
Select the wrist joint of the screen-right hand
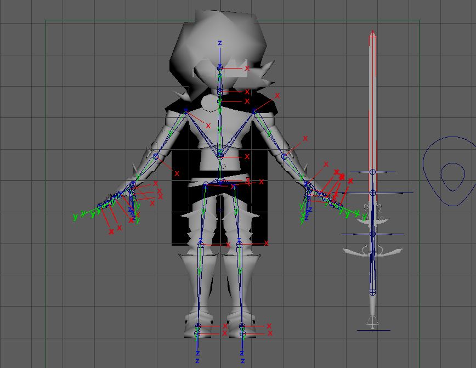coord(307,185)
